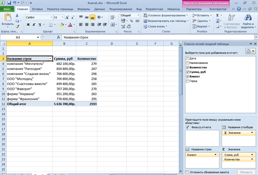Check the Город field checkbox

(188, 81)
